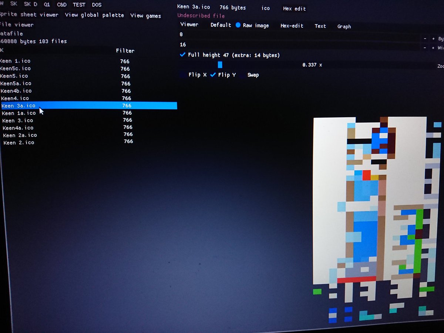The width and height of the screenshot is (444, 333).
Task: Increase the width with plus
Action: pyautogui.click(x=433, y=48)
